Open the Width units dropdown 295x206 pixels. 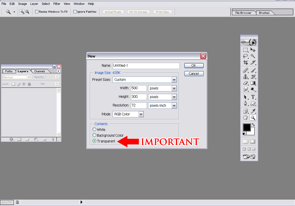click(x=174, y=88)
